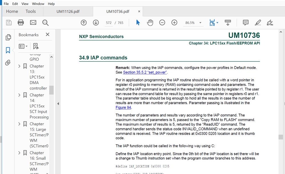Screen dimensions: 285x174
Task: Close the UM10736.pdf tab
Action: pos(139,11)
